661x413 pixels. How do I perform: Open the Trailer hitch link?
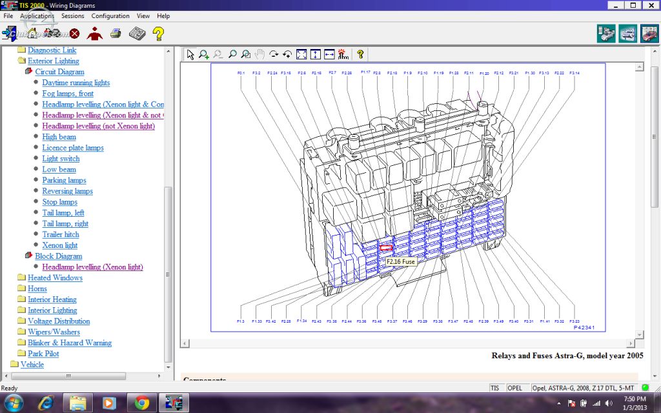[x=61, y=234]
